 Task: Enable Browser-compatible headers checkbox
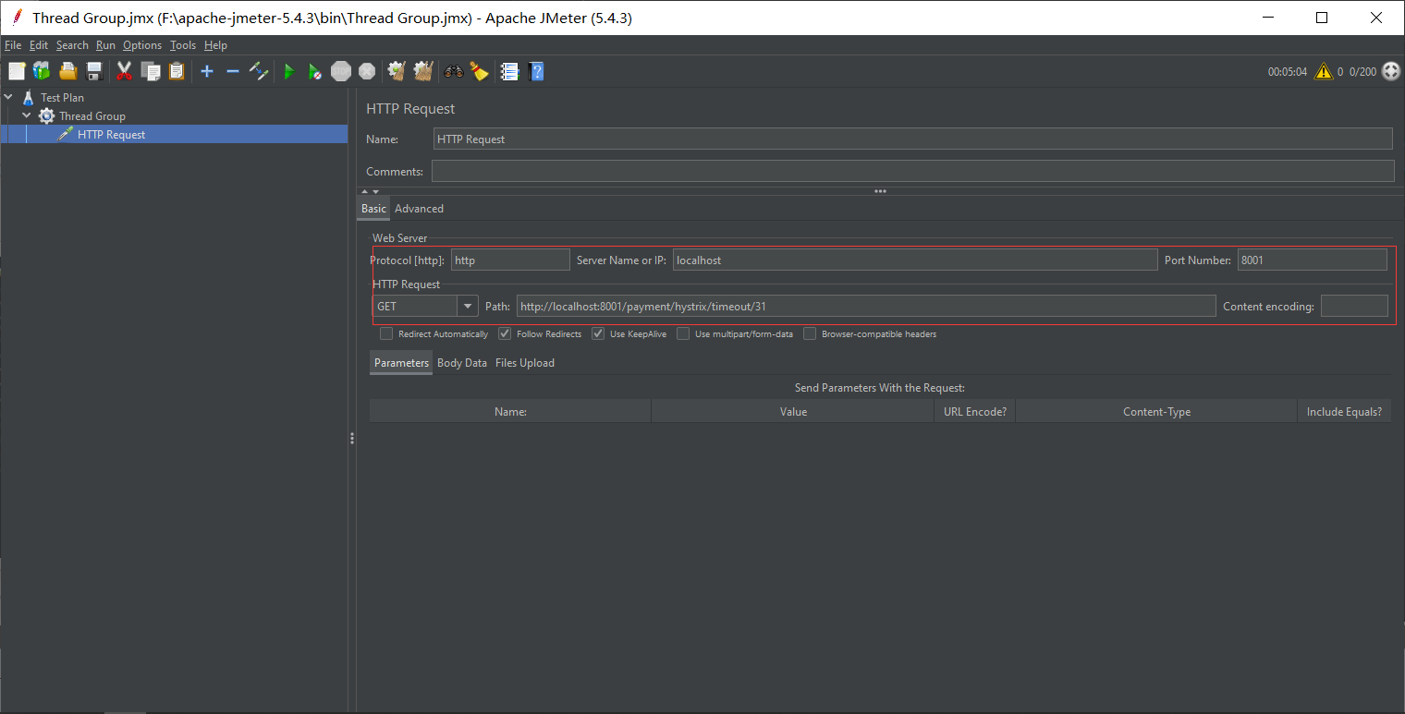coord(810,333)
